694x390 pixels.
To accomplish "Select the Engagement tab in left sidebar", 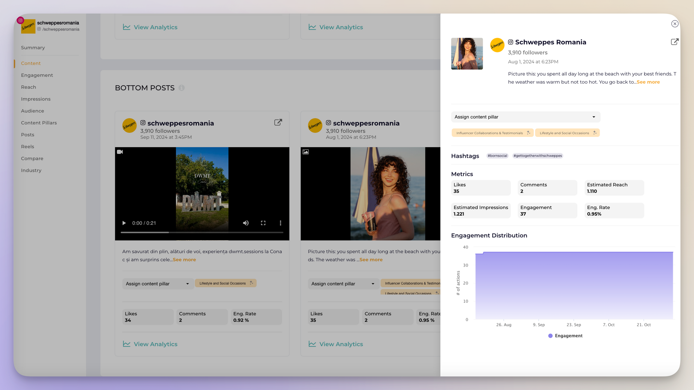I will 37,75.
